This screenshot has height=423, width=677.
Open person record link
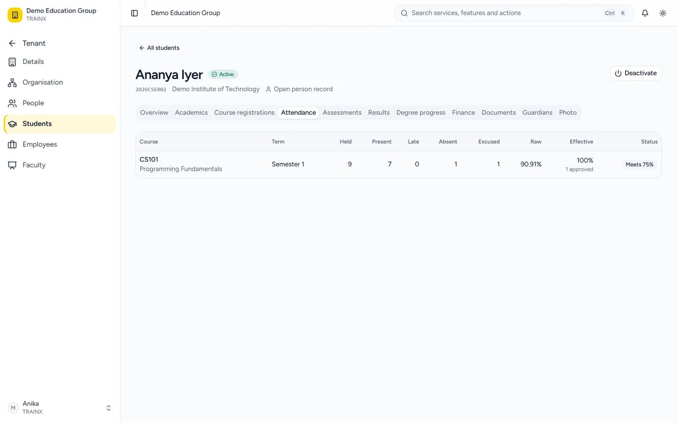[x=299, y=89]
